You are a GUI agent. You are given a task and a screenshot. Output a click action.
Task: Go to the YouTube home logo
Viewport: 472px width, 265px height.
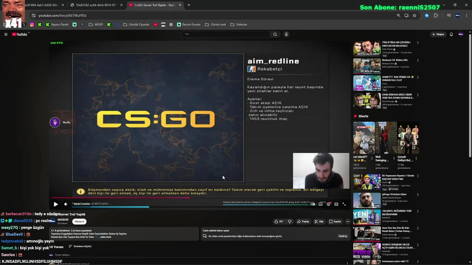pos(20,34)
